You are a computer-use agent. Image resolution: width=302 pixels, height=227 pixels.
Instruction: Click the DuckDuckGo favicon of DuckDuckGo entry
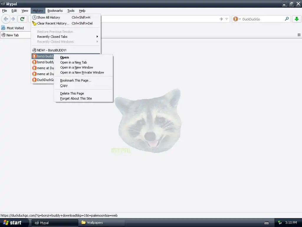click(x=34, y=80)
